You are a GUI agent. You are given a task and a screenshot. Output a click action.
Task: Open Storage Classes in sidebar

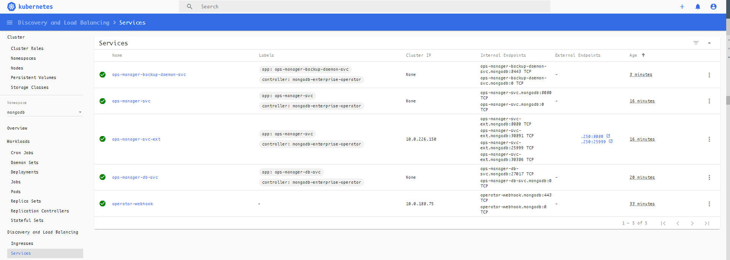30,87
